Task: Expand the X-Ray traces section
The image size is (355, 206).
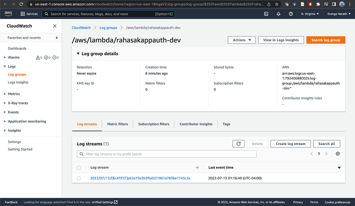Action: 5,103
